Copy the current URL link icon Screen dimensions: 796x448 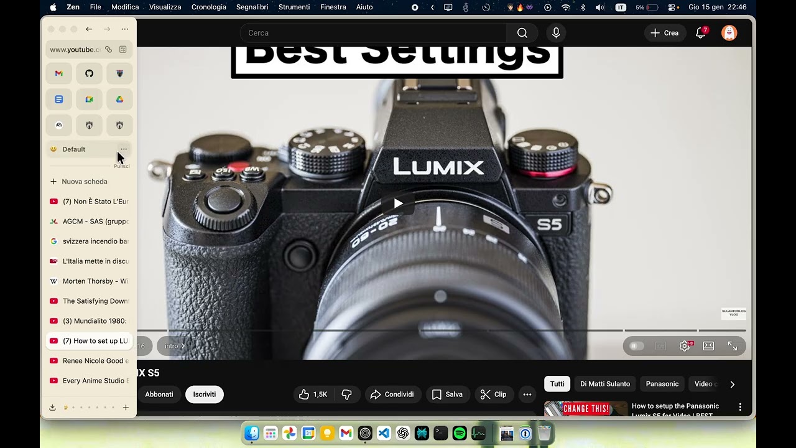(108, 49)
